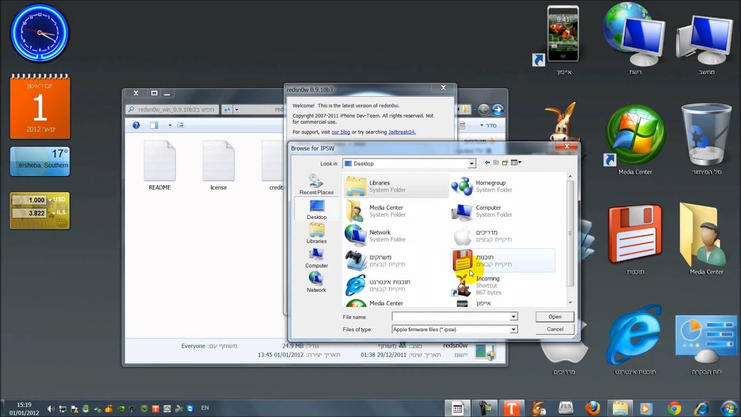Click the calendar gadget showing 1

(40, 107)
